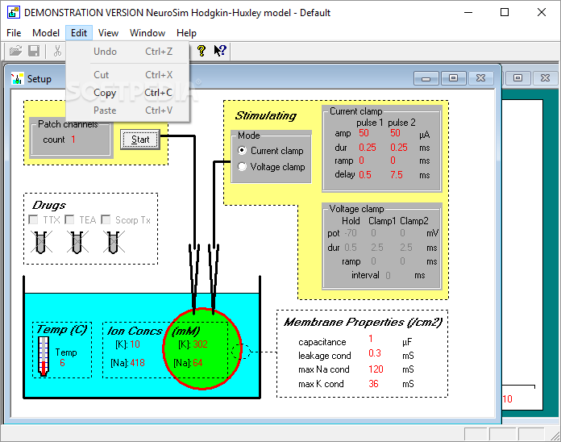Click internal [K] concentration value 302
This screenshot has width=561, height=442.
200,344
